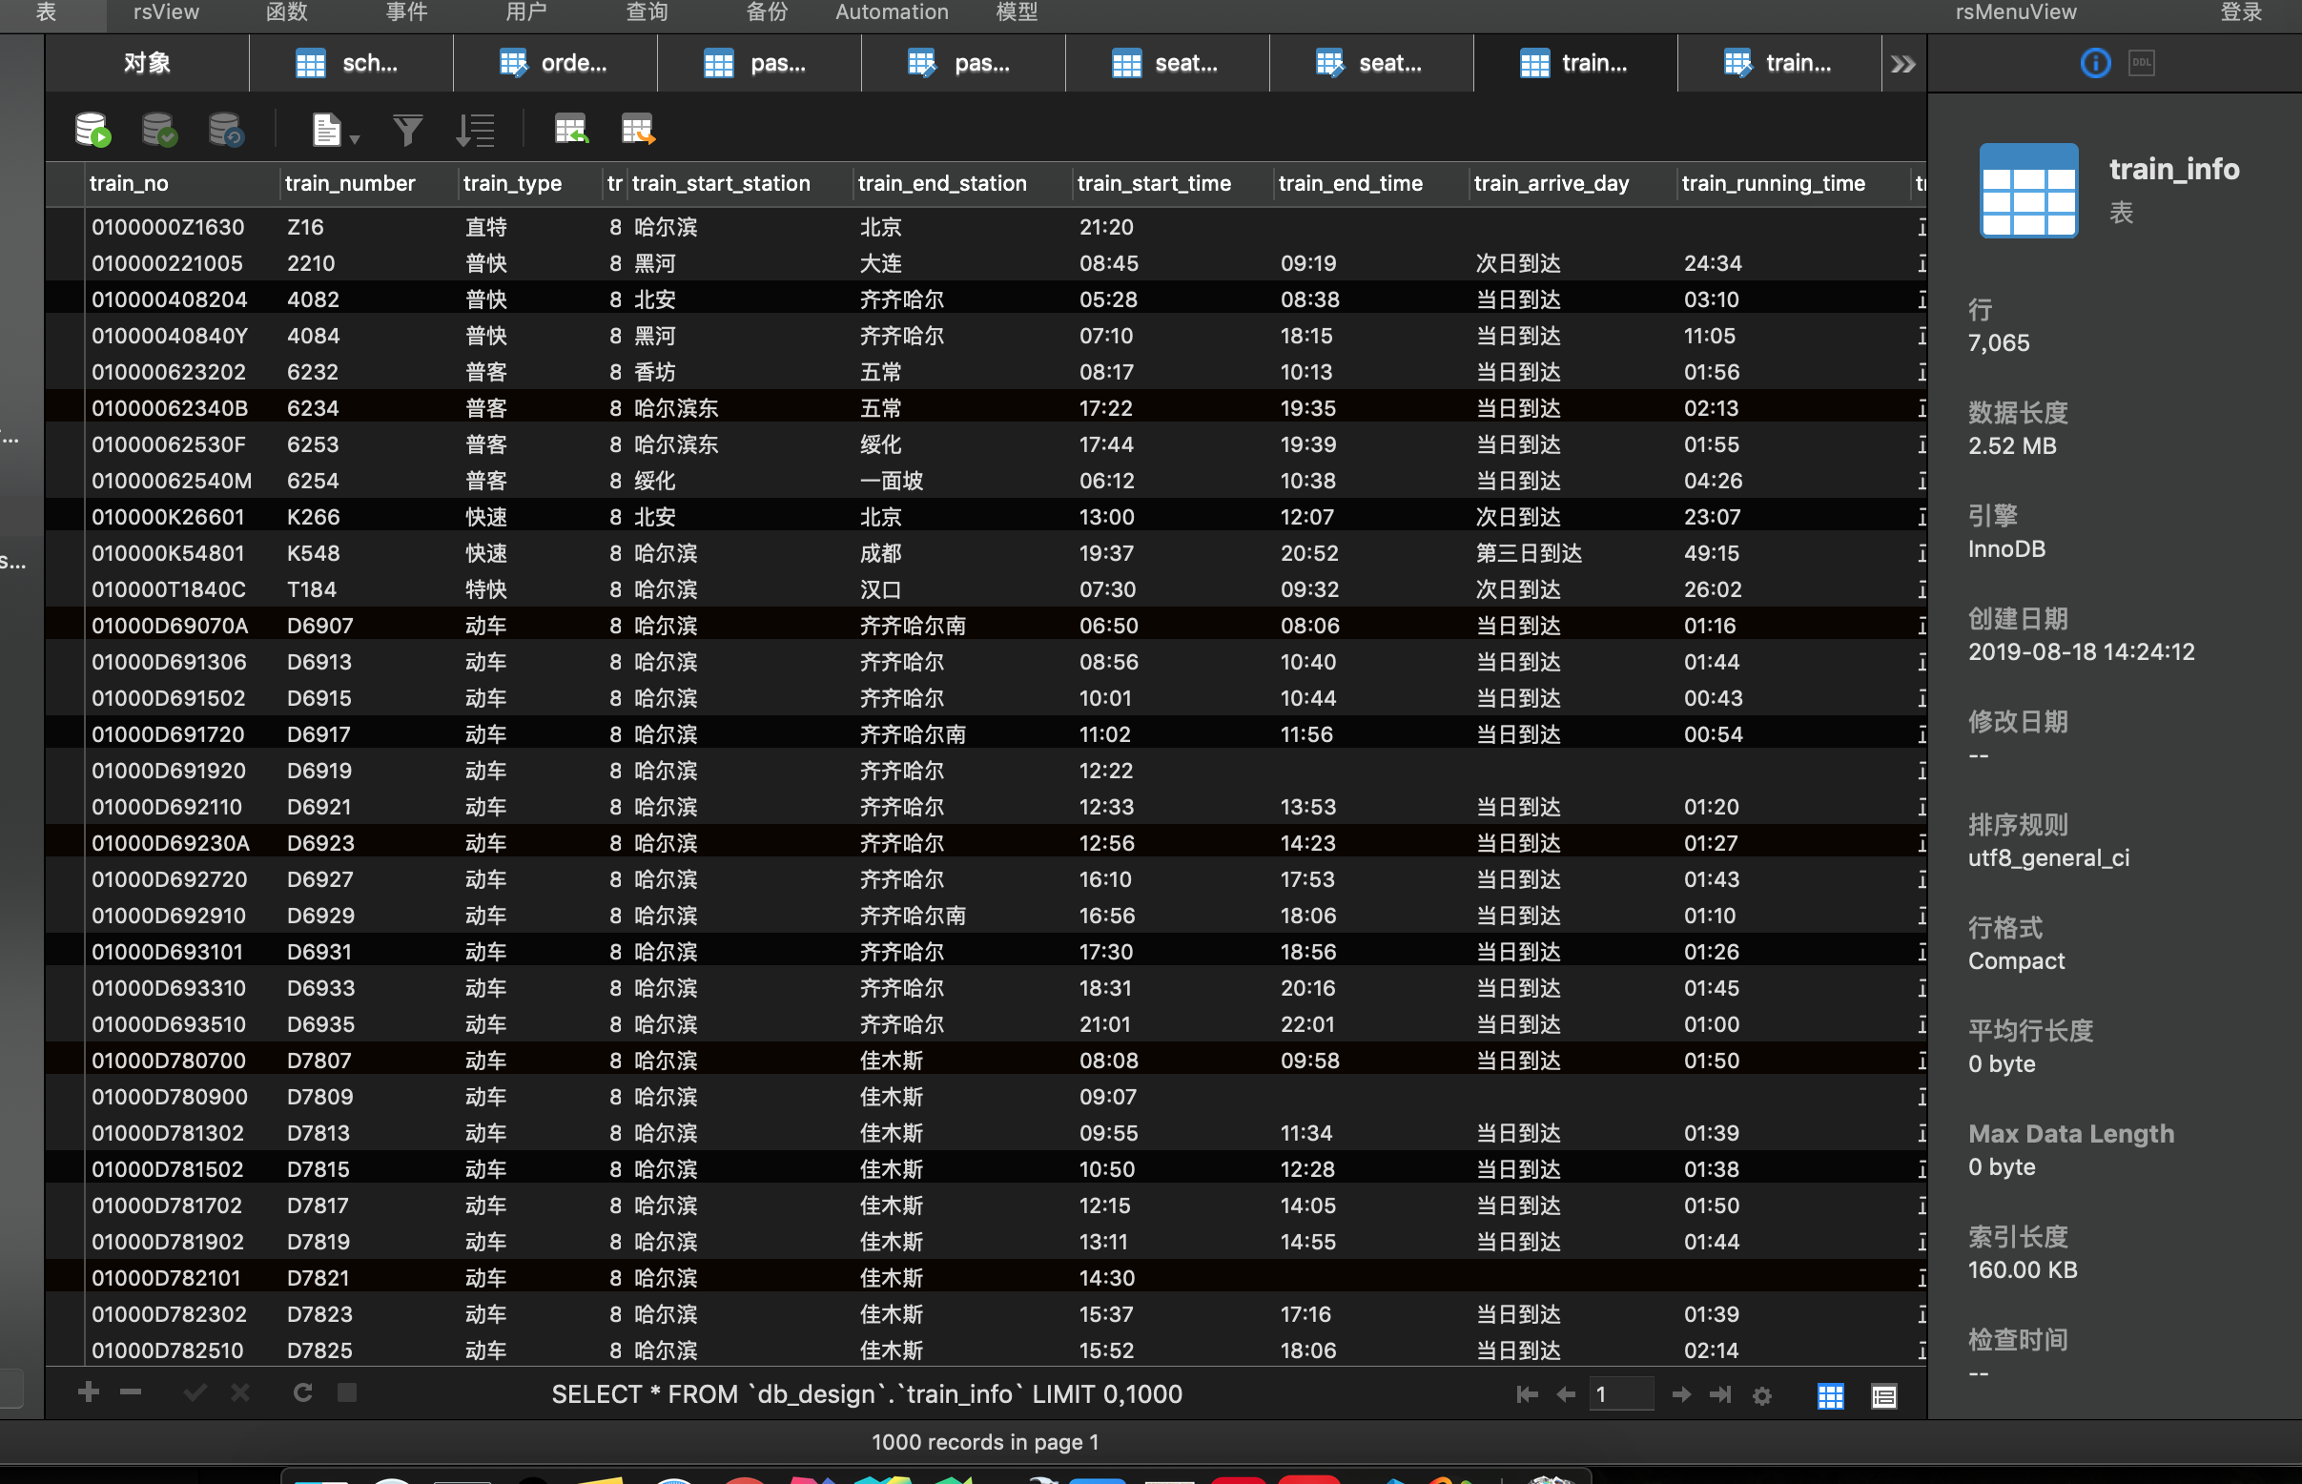The height and width of the screenshot is (1484, 2302).
Task: Click the rollback transaction icon
Action: click(226, 129)
